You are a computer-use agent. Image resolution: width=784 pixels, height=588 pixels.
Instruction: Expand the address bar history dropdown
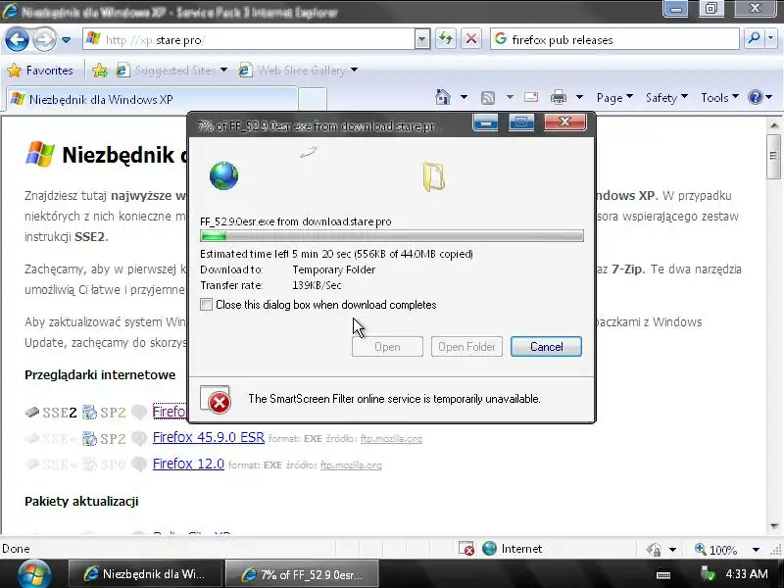422,39
